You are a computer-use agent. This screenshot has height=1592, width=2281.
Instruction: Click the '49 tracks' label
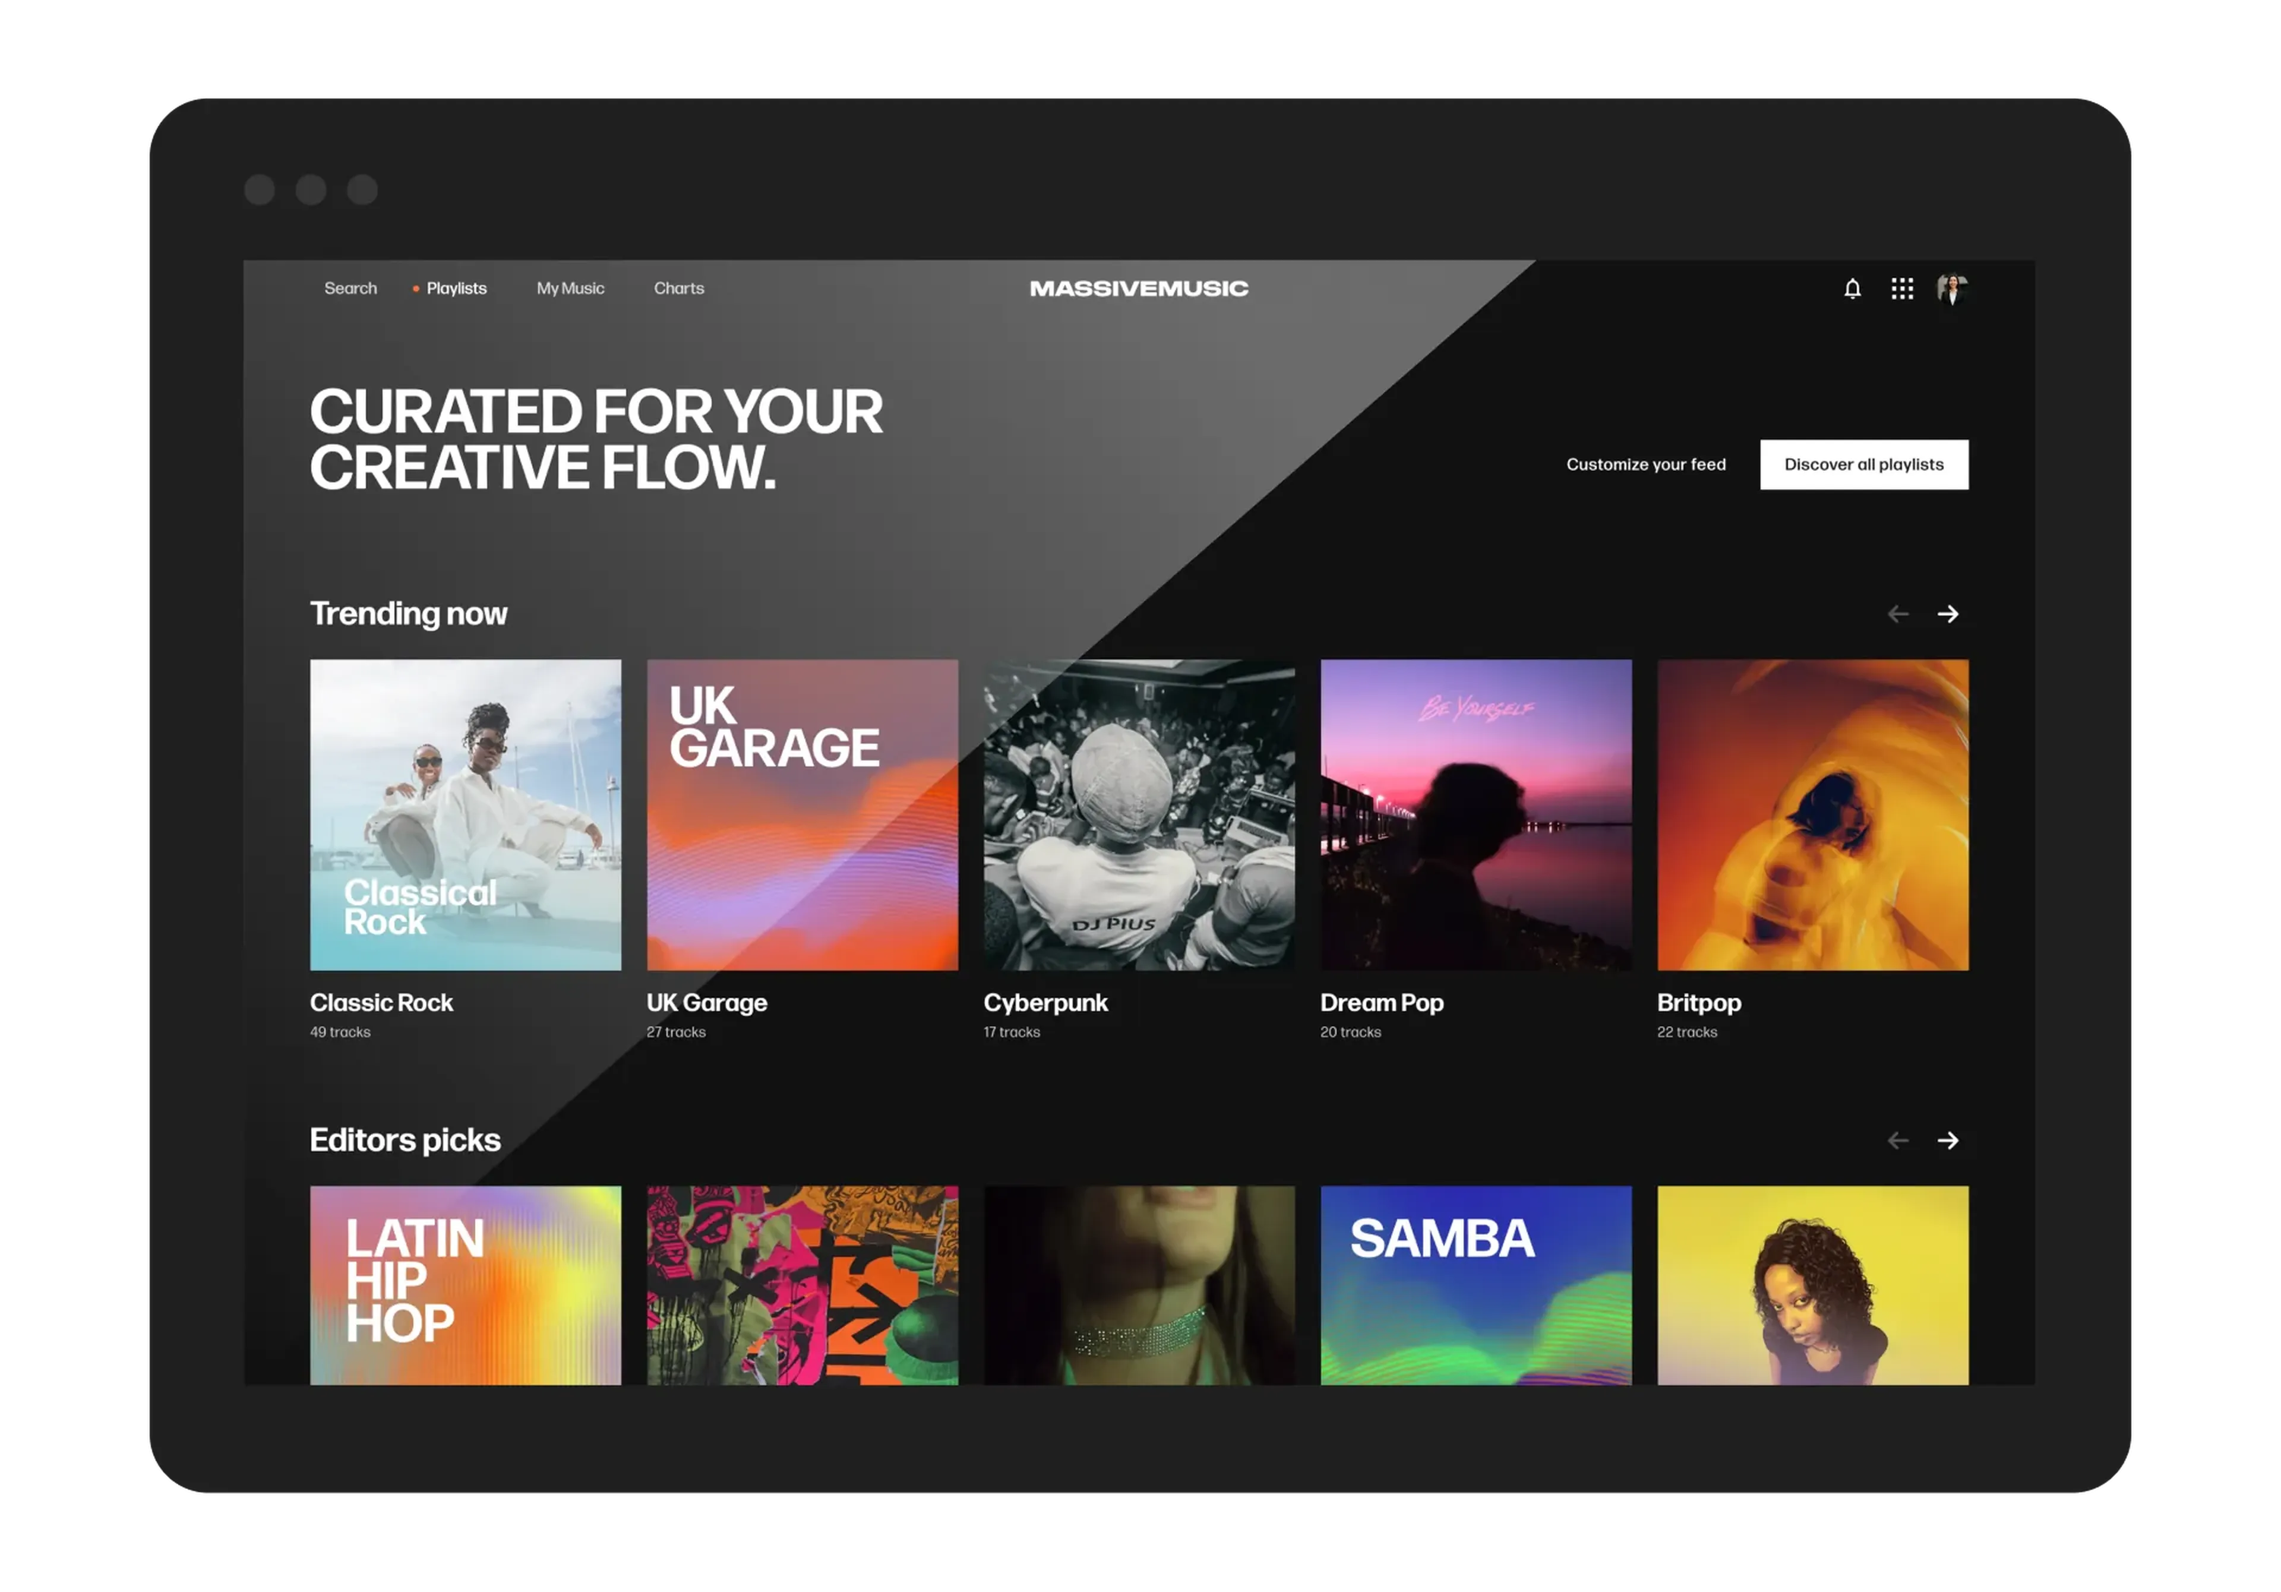(340, 1031)
